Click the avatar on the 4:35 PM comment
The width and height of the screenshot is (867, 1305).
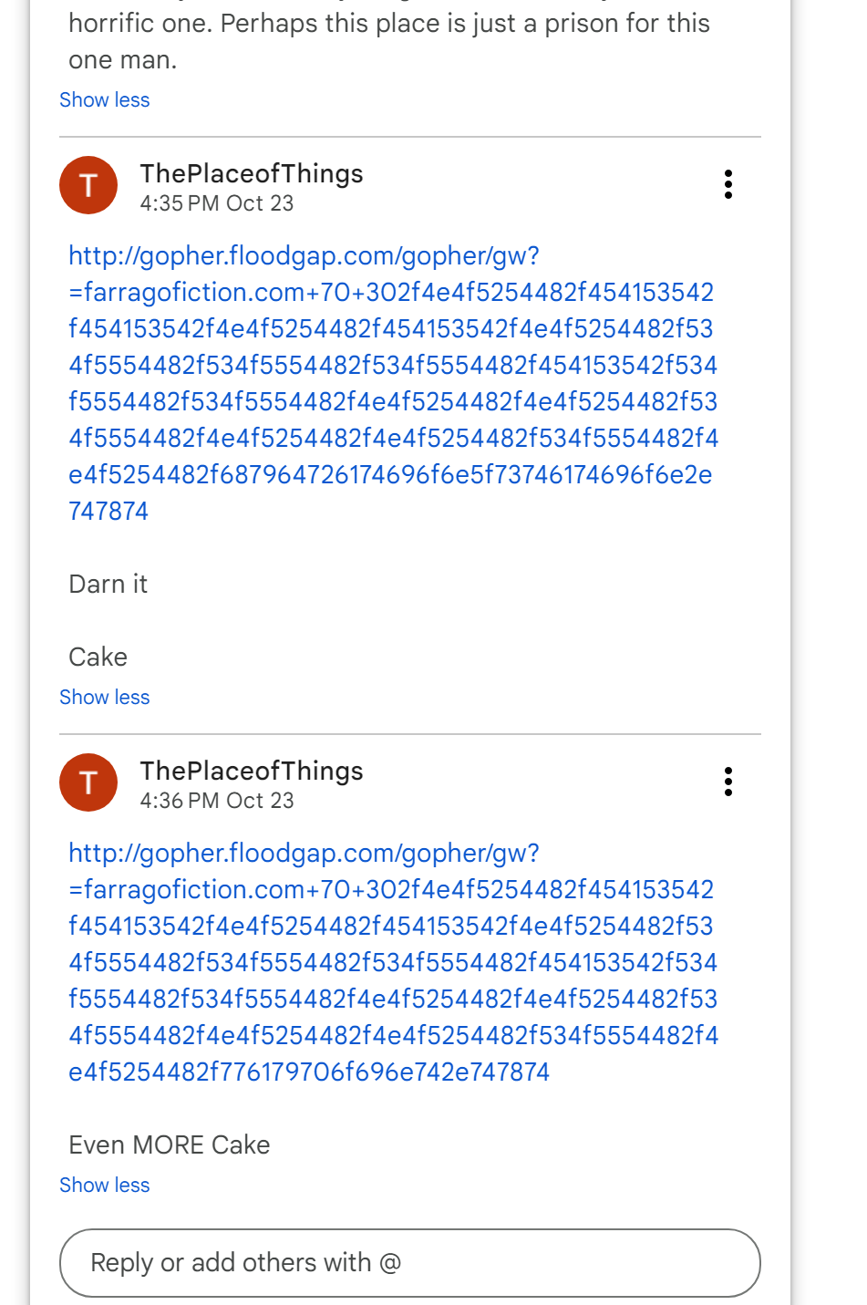pos(88,185)
